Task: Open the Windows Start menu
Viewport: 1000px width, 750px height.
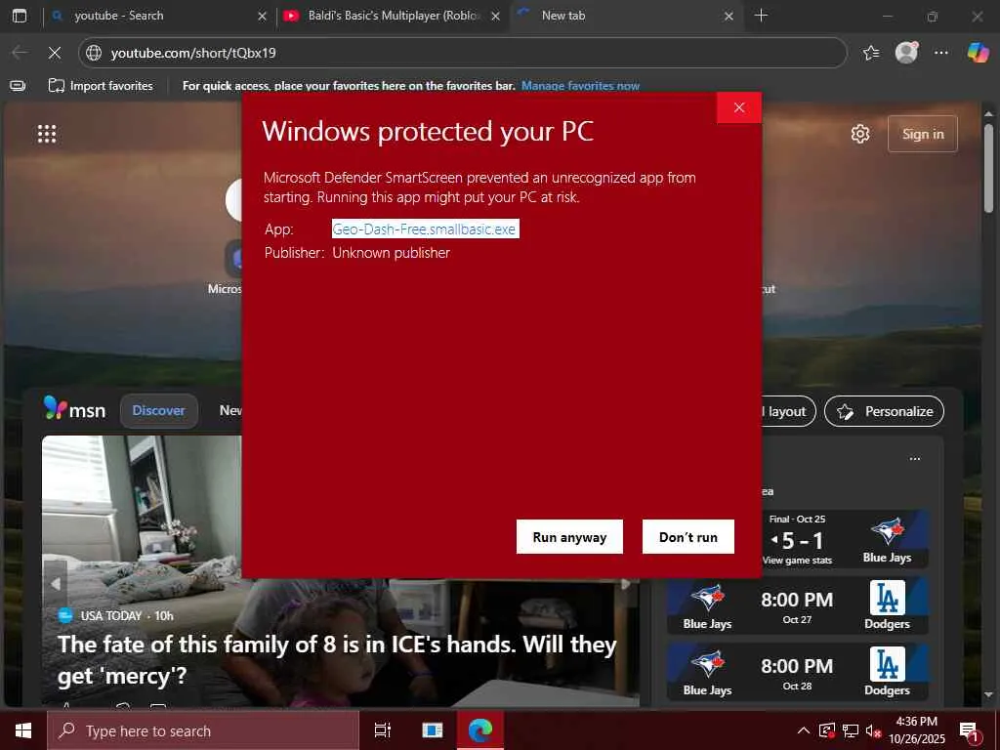Action: [x=23, y=730]
